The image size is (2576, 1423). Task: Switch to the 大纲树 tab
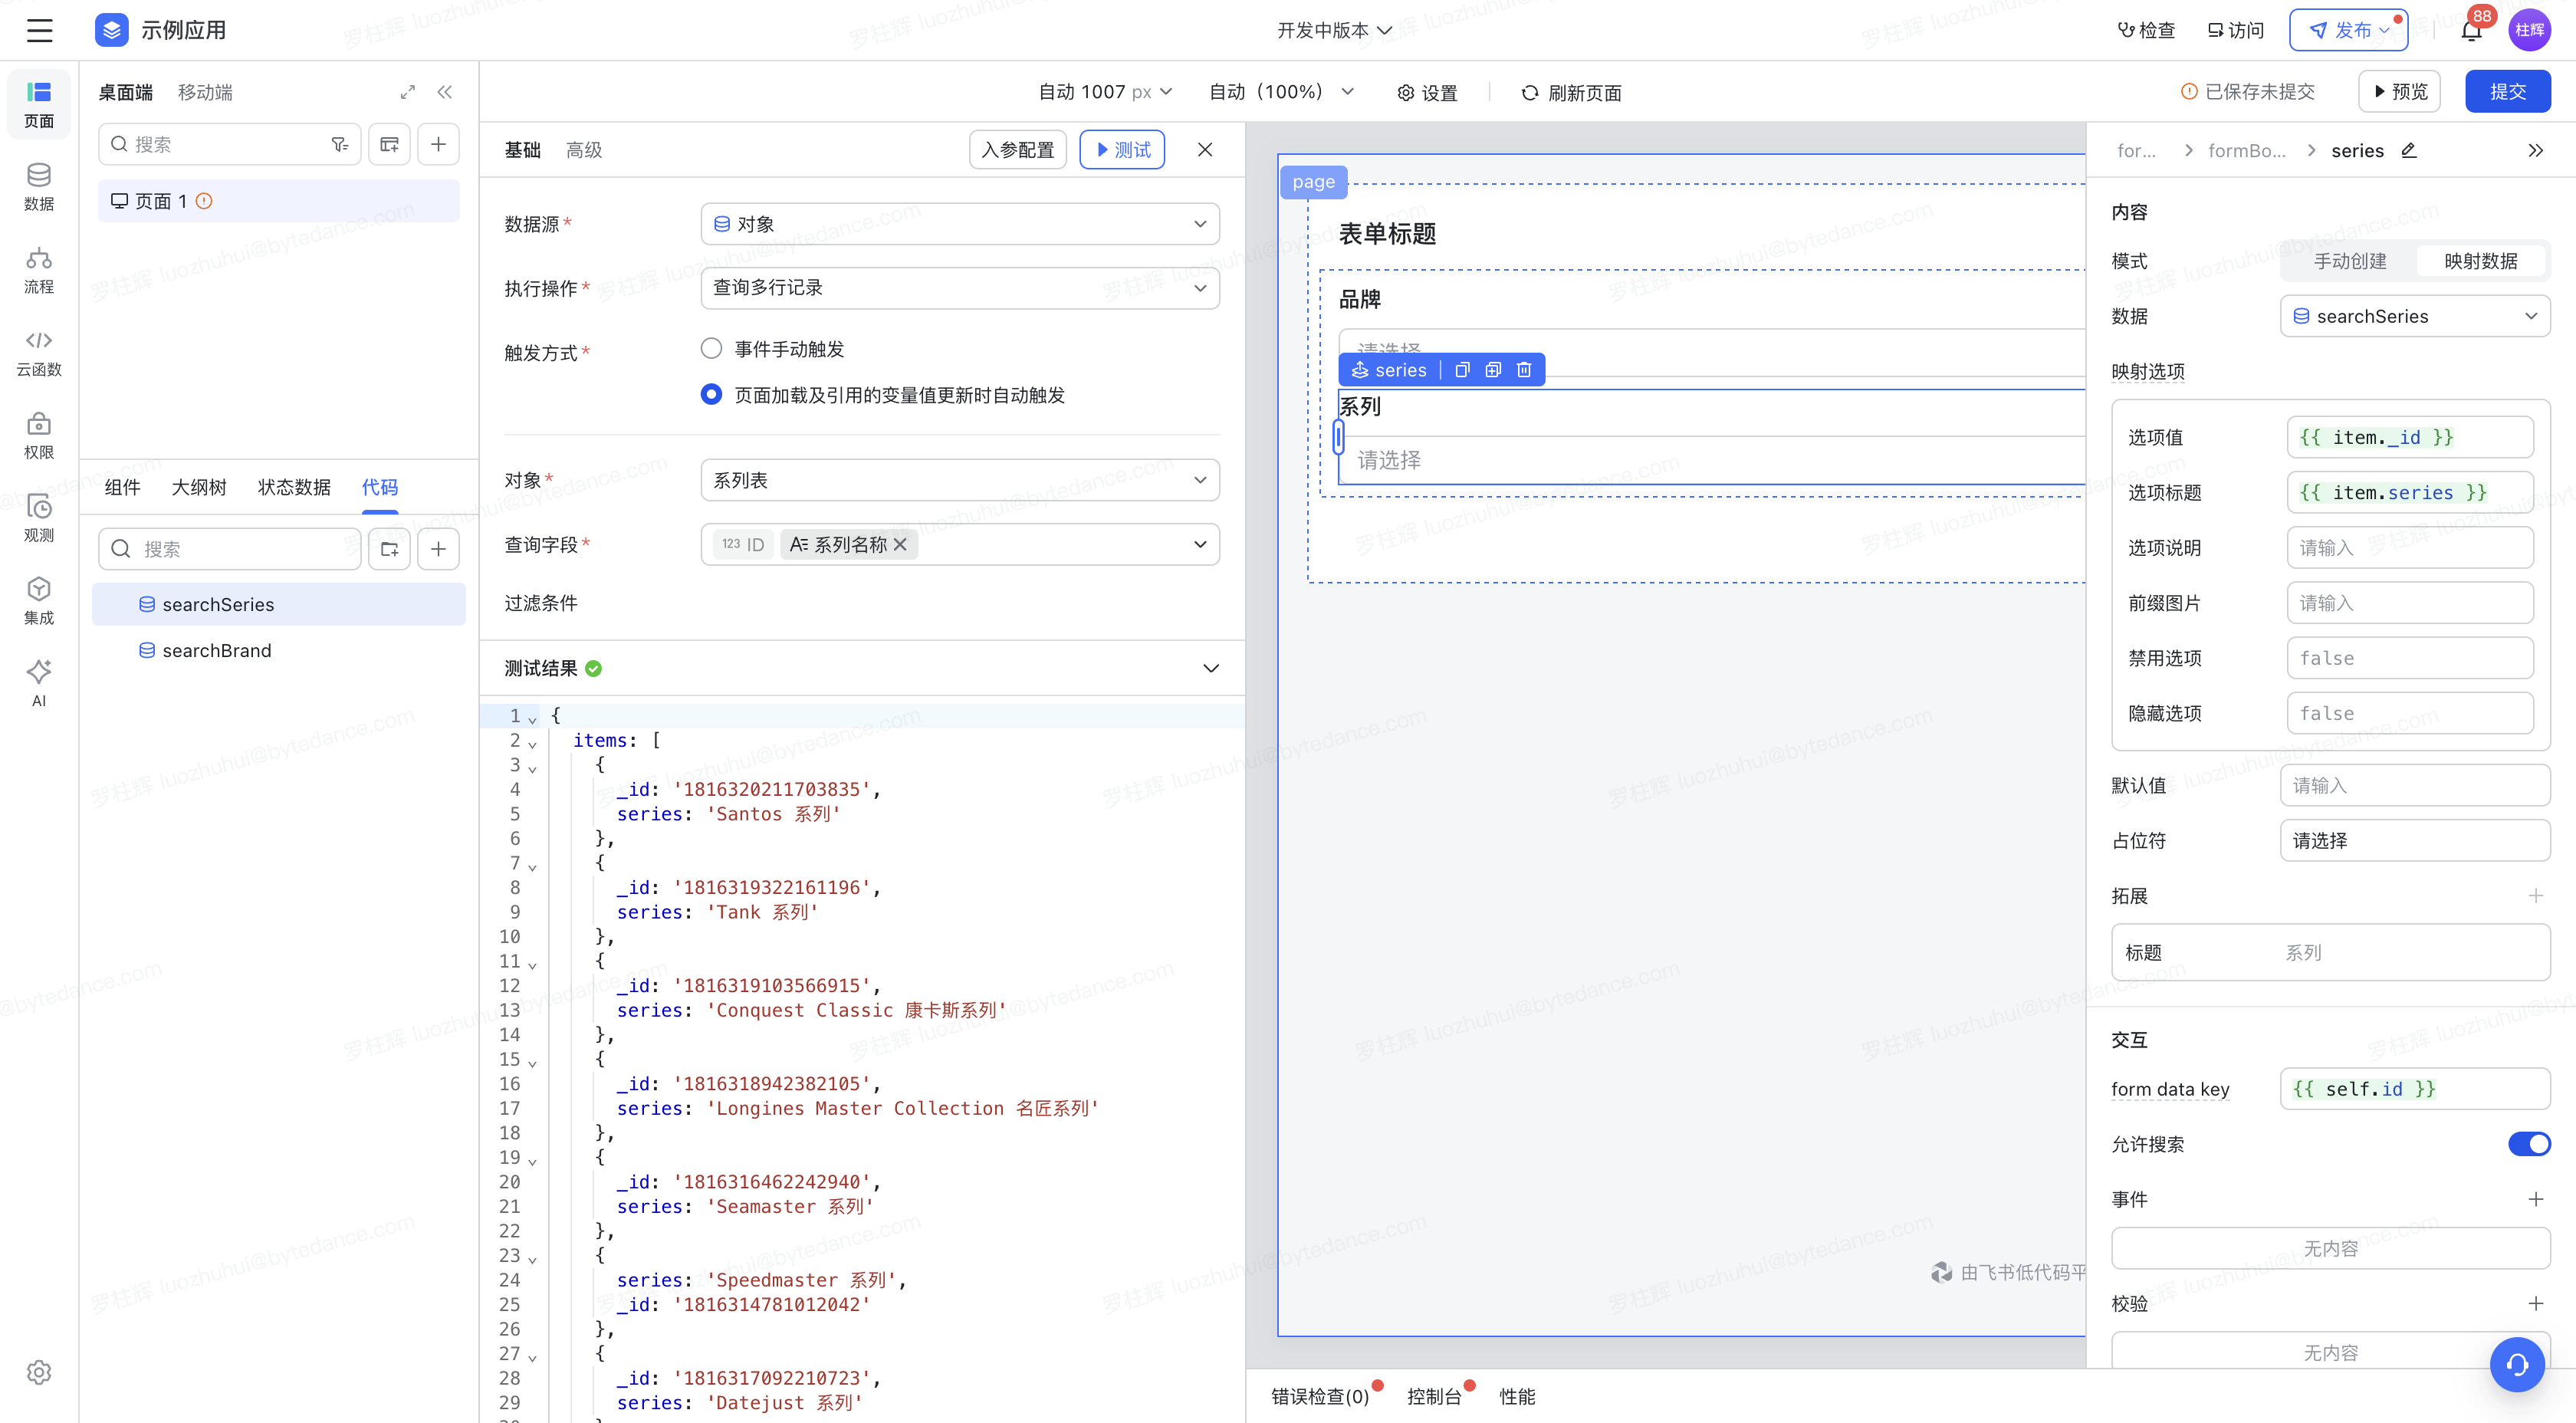(x=199, y=487)
